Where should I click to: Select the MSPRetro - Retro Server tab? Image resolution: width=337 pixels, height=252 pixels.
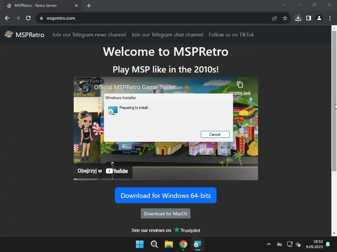tap(41, 6)
